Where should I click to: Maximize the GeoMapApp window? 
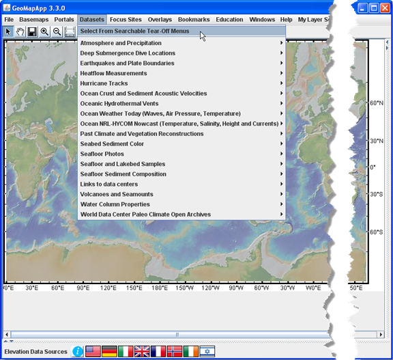coord(374,8)
